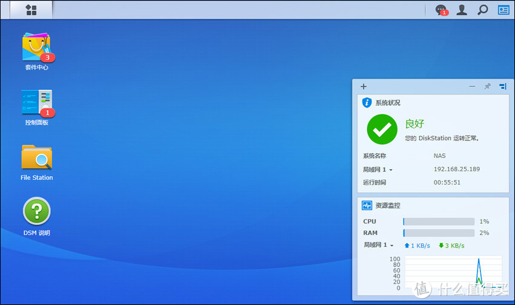This screenshot has width=515, height=305.
Task: Click download speed 3 KB/s
Action: click(451, 246)
